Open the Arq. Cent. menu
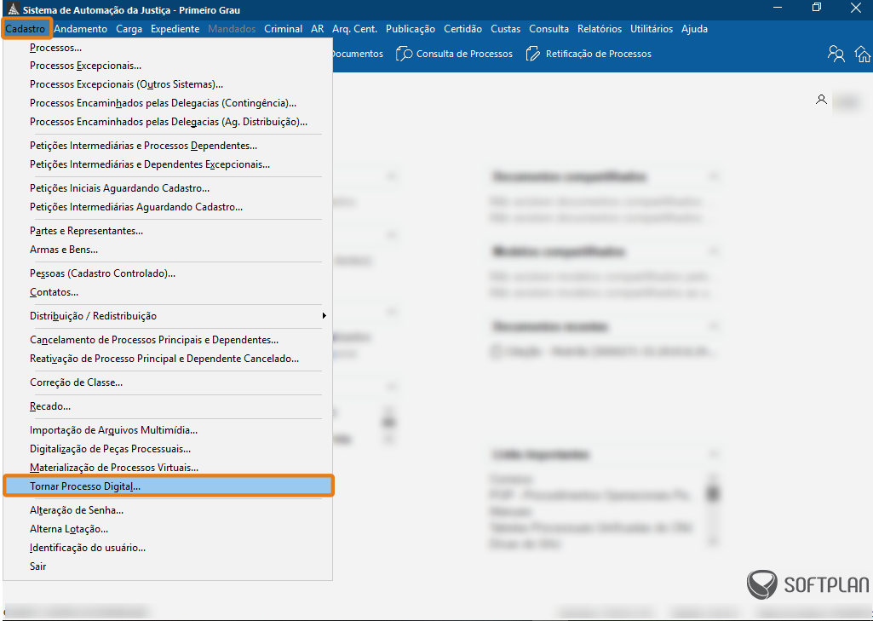The height and width of the screenshot is (621, 873). tap(354, 28)
